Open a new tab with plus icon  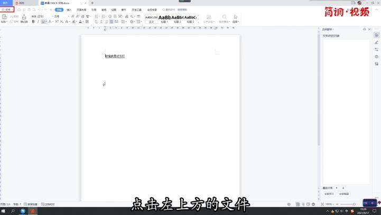[x=92, y=3]
